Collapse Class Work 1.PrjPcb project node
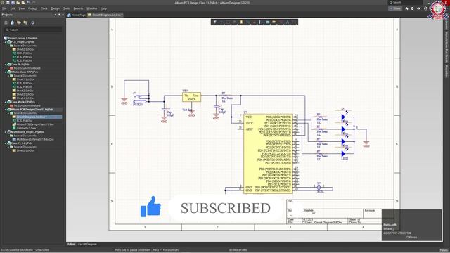Screen dimensions: 450x253 tap(6, 102)
